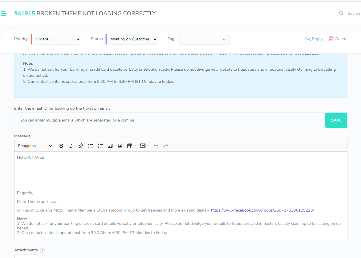The width and height of the screenshot is (361, 258).
Task: Insert a numbered list
Action: coord(100,146)
